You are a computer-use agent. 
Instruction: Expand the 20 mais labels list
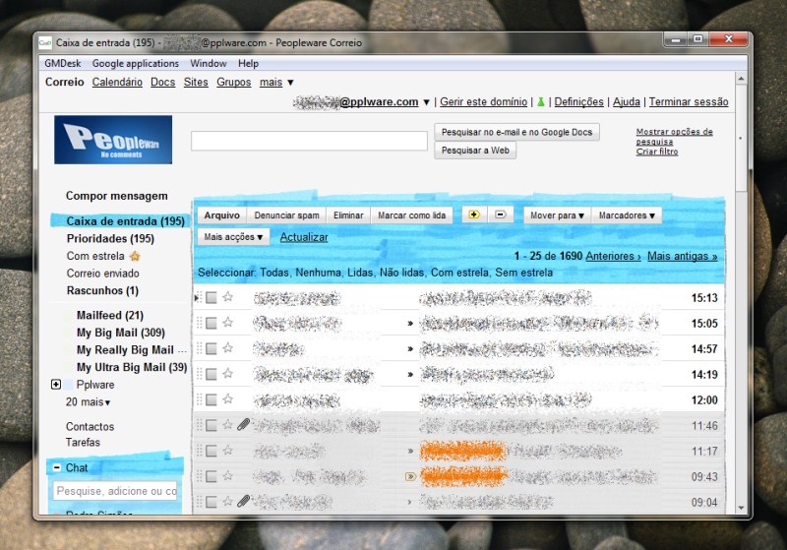coord(88,402)
